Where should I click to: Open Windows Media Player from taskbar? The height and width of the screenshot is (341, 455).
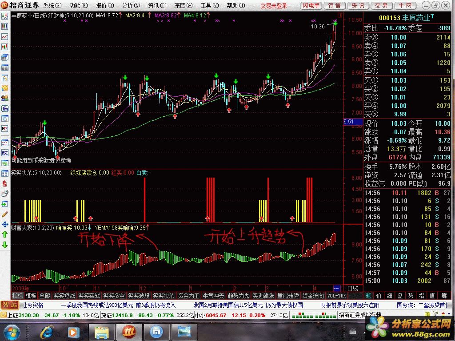(x=73, y=332)
